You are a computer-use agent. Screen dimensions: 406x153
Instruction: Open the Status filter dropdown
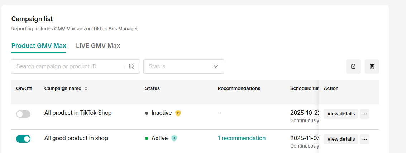click(x=179, y=66)
